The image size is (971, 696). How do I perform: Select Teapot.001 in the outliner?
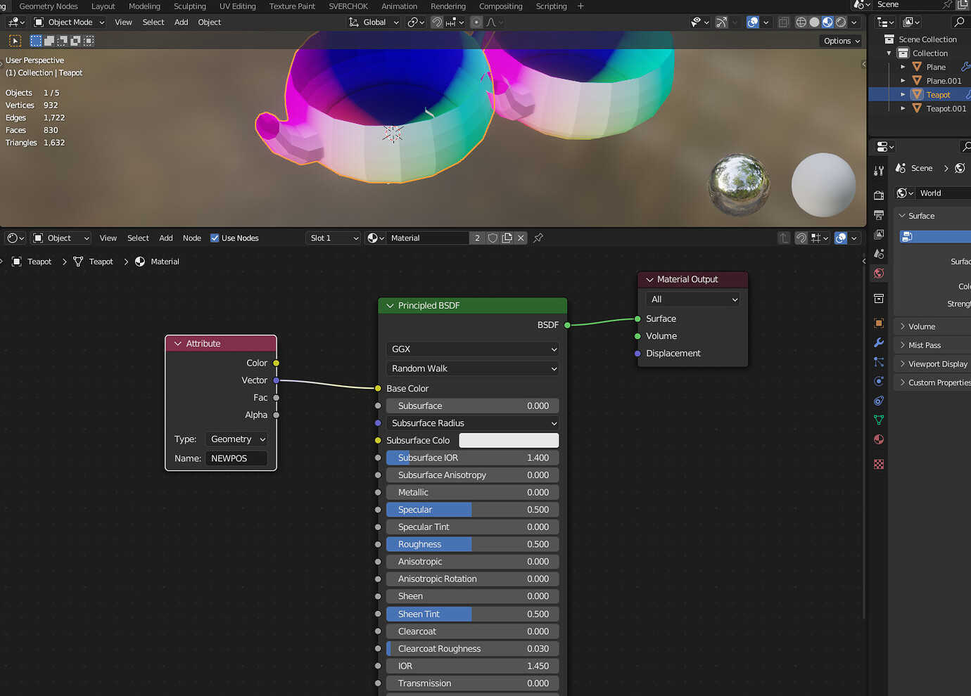pyautogui.click(x=945, y=108)
